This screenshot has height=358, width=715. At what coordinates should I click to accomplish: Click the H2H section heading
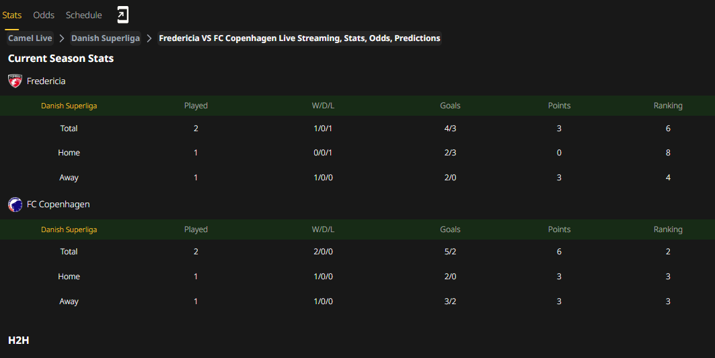(x=19, y=341)
